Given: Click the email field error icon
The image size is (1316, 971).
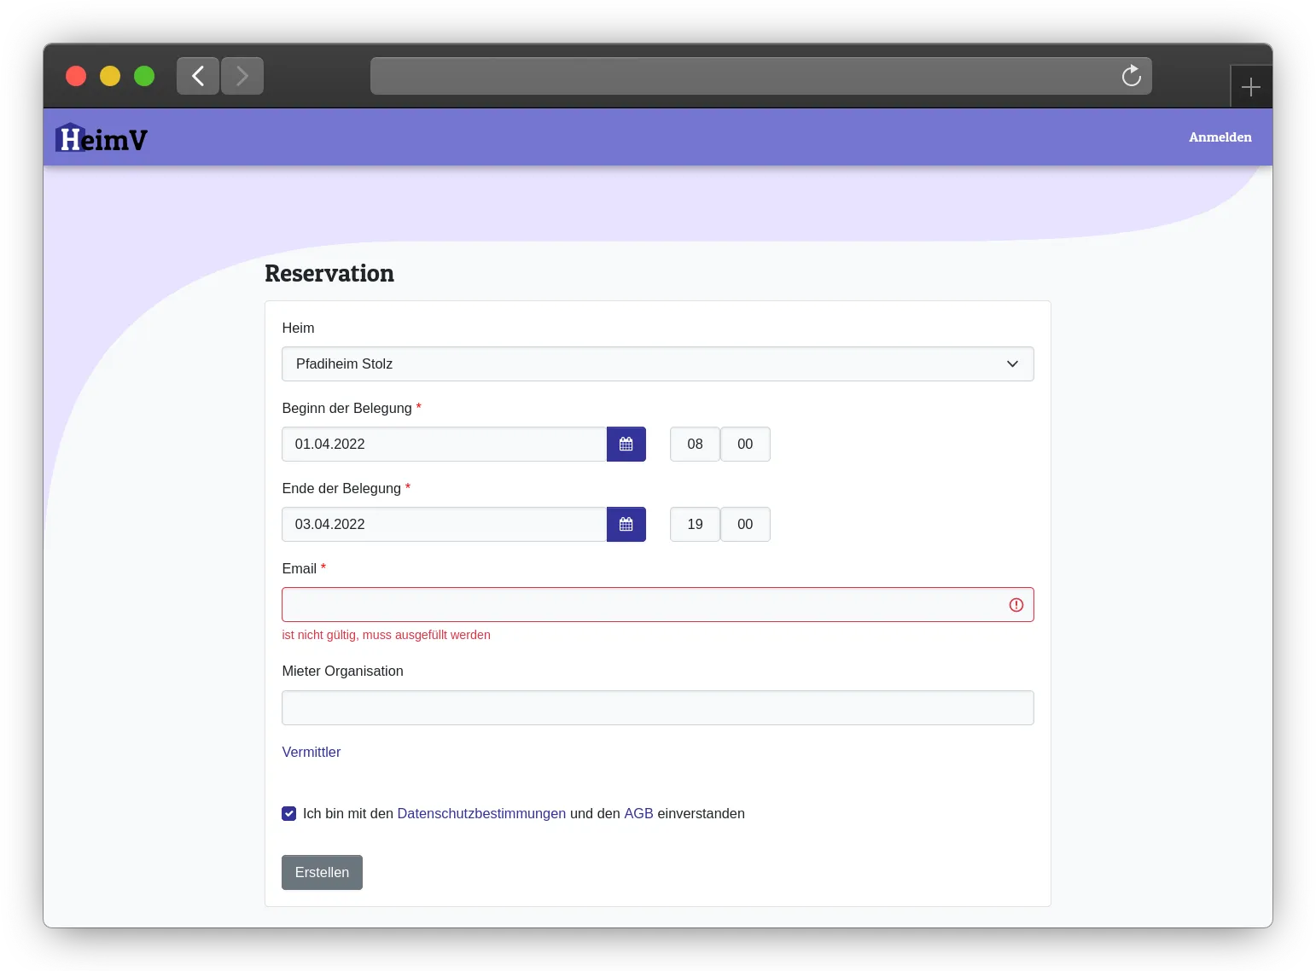Looking at the screenshot, I should click(1016, 605).
